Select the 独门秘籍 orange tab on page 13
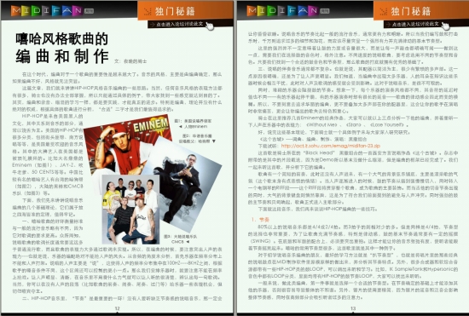Viewport: 469px width, 316px height. 421,10
